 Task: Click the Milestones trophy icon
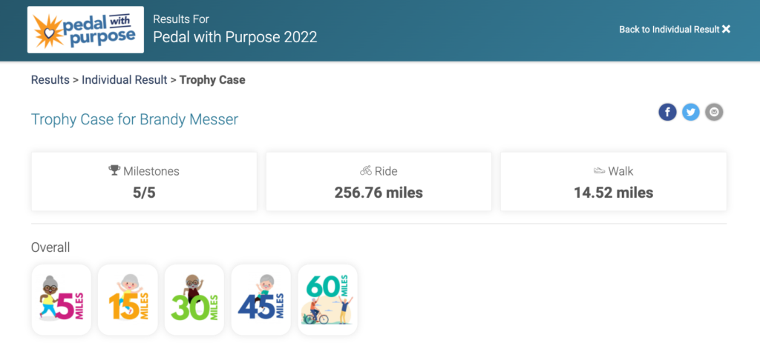[x=114, y=170]
